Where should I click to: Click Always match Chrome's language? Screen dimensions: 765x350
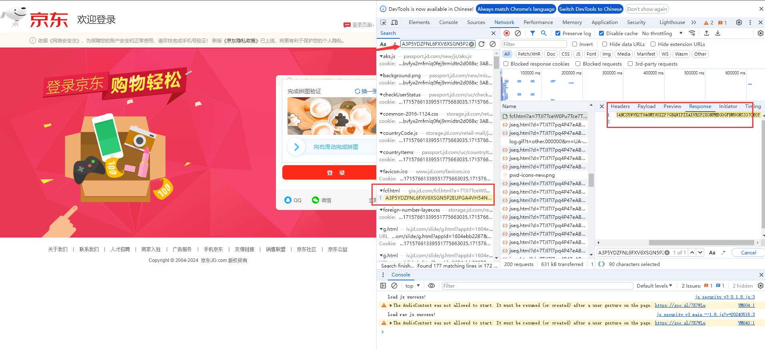(x=516, y=9)
